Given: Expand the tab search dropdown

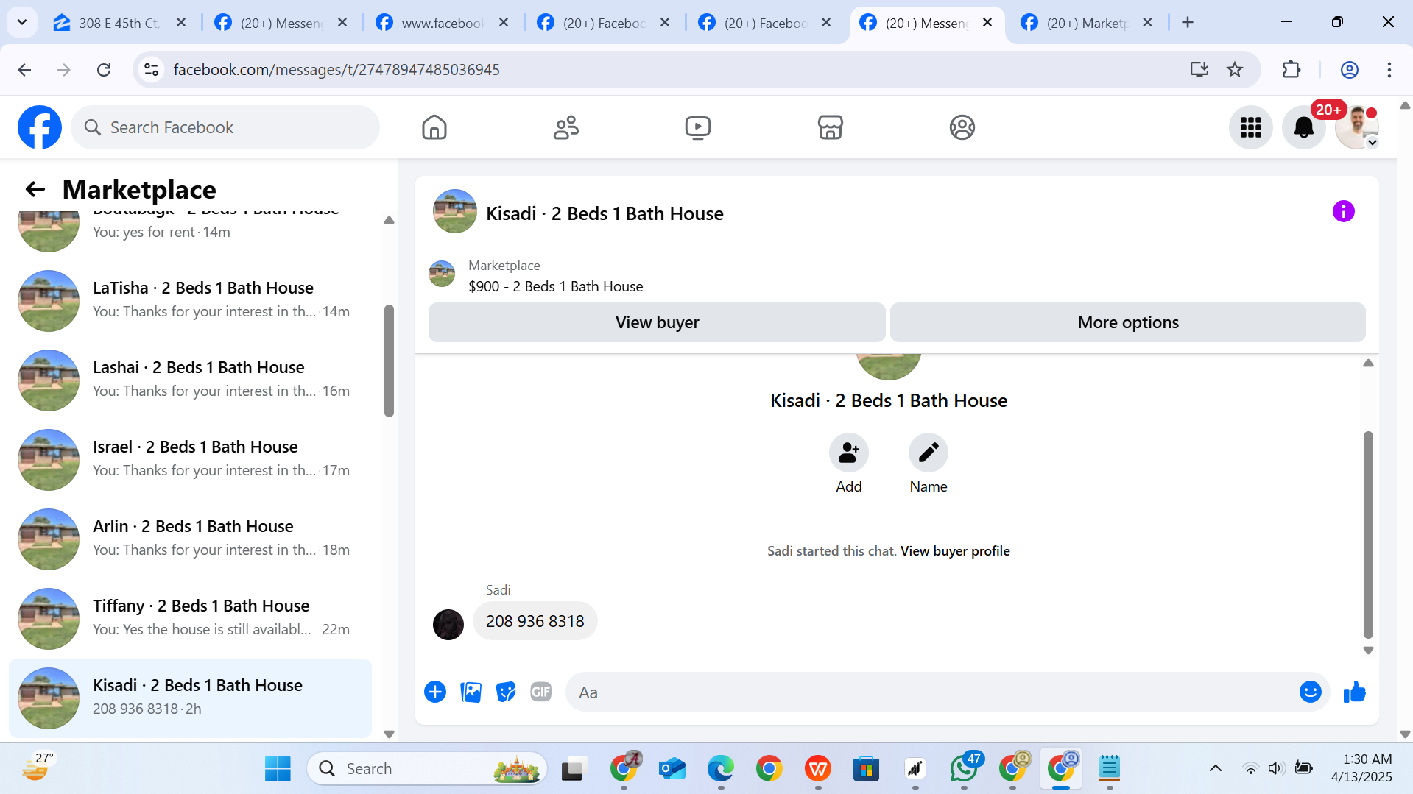Looking at the screenshot, I should tap(22, 23).
